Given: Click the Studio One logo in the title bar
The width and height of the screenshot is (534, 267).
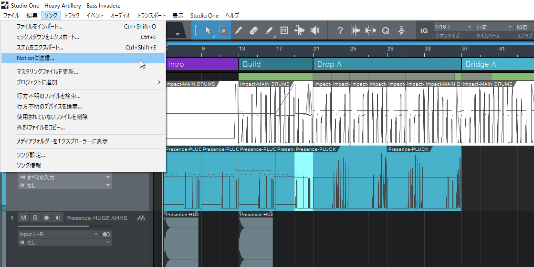Looking at the screenshot, I should point(5,5).
